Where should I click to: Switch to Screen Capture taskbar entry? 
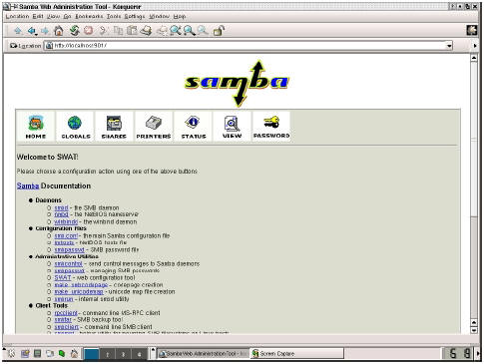tap(297, 354)
